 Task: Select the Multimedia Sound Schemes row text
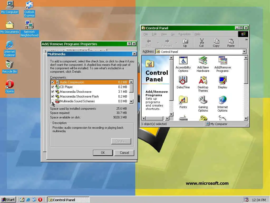click(77, 101)
